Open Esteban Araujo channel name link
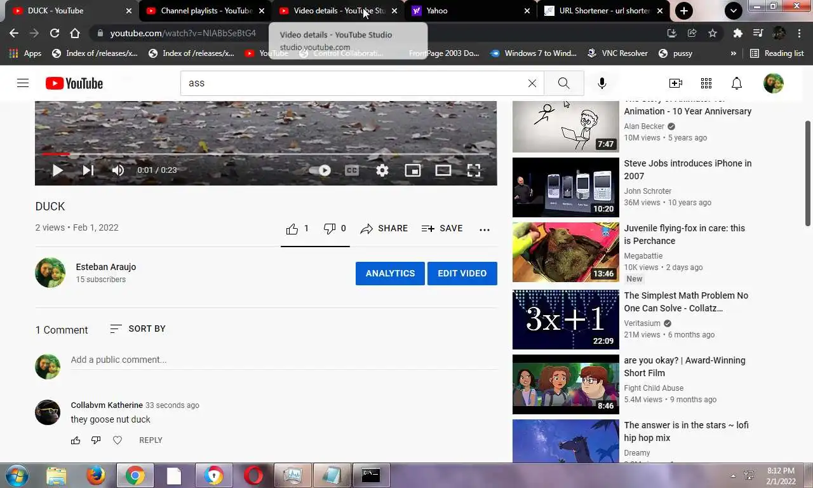813x488 pixels. tap(106, 267)
